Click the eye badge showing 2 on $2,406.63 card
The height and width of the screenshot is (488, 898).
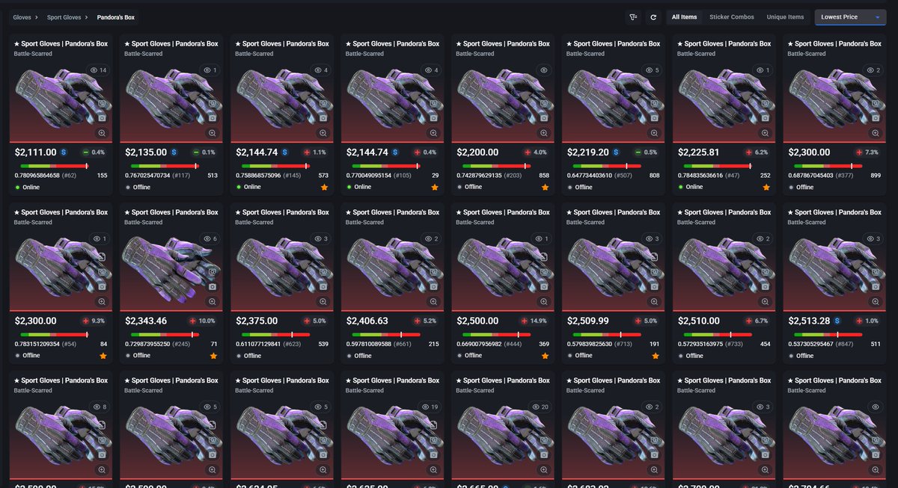[x=432, y=239]
